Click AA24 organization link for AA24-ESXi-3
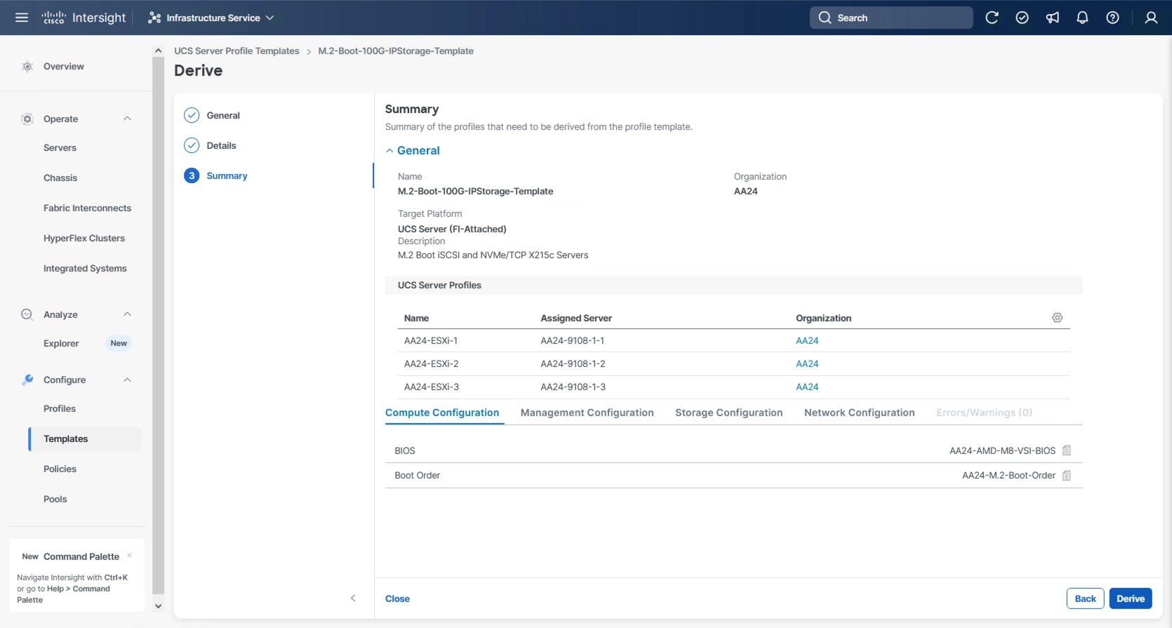The width and height of the screenshot is (1172, 628). click(x=807, y=387)
